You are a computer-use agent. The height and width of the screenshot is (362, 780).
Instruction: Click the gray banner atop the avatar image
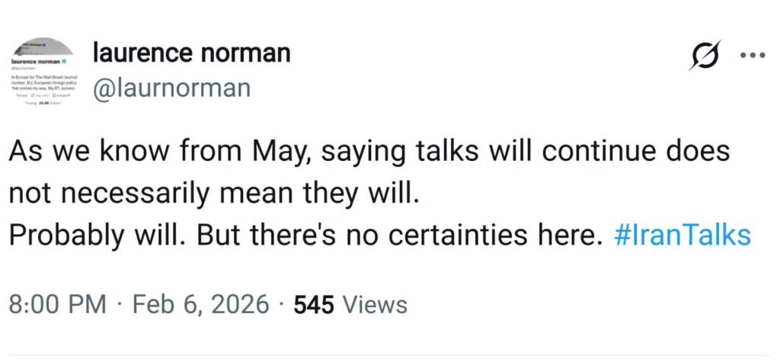(45, 45)
